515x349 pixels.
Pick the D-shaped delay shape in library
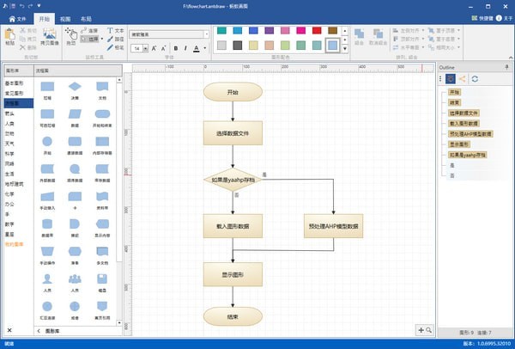point(75,224)
